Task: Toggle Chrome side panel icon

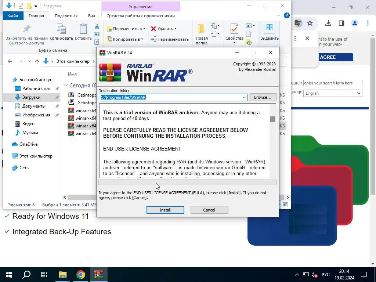Action: (x=341, y=23)
